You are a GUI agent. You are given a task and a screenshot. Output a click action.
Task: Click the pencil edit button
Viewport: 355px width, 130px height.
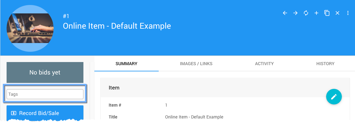click(334, 97)
